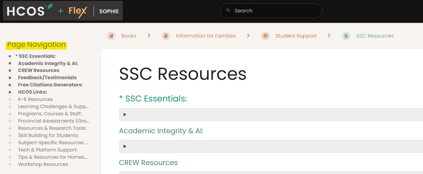Select Provincial Assessments nav item
423x174 pixels.
point(54,121)
